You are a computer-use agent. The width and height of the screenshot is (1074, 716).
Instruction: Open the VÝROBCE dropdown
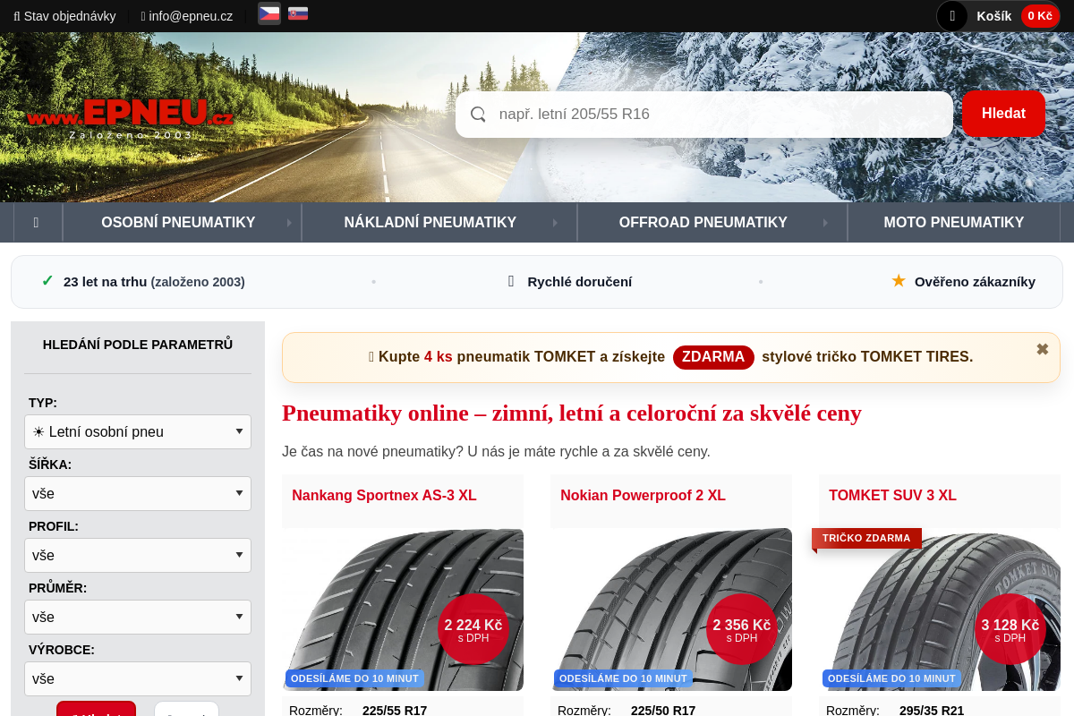[x=138, y=678]
